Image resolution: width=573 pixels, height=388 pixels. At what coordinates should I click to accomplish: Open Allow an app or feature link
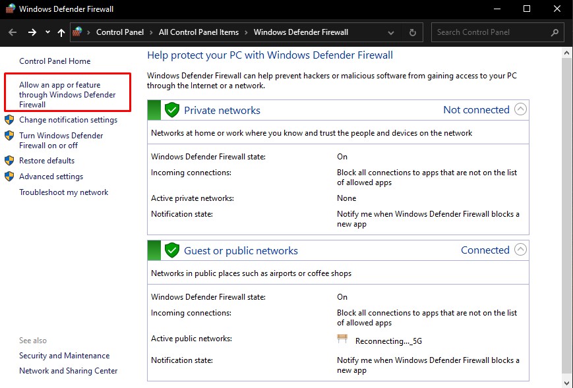67,95
